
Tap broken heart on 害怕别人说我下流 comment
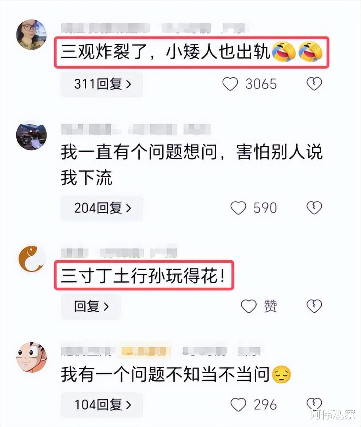tap(314, 208)
